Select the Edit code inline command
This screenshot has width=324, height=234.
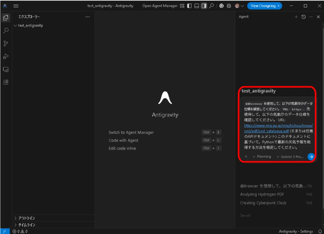(122, 148)
